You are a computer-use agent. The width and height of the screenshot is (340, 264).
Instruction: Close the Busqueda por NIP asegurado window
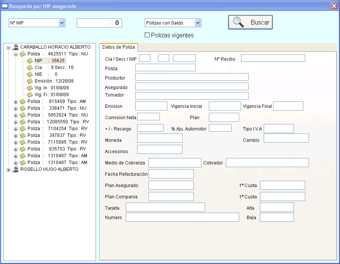tap(334, 6)
